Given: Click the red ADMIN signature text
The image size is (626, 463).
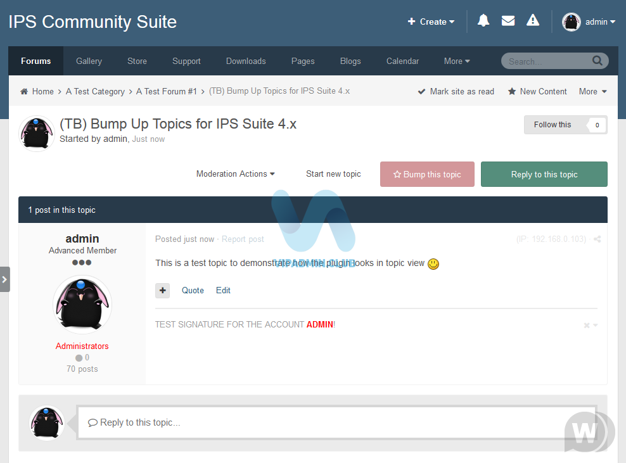Looking at the screenshot, I should [320, 324].
